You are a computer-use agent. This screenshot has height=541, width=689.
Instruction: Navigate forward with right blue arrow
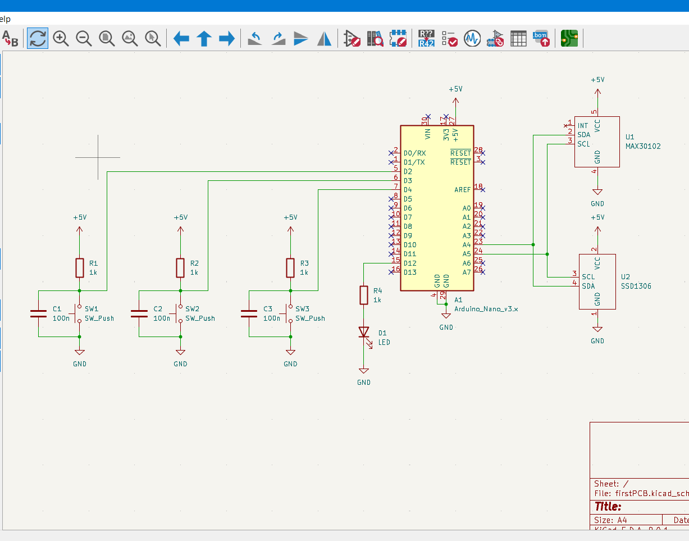pyautogui.click(x=227, y=39)
